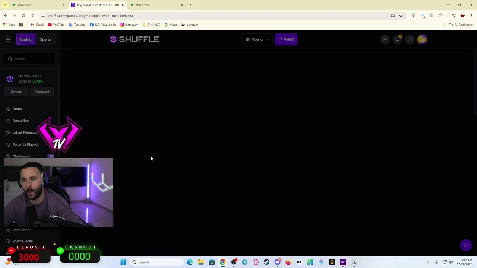The width and height of the screenshot is (477, 268).
Task: Open Chrome media control icon
Action: (x=454, y=16)
